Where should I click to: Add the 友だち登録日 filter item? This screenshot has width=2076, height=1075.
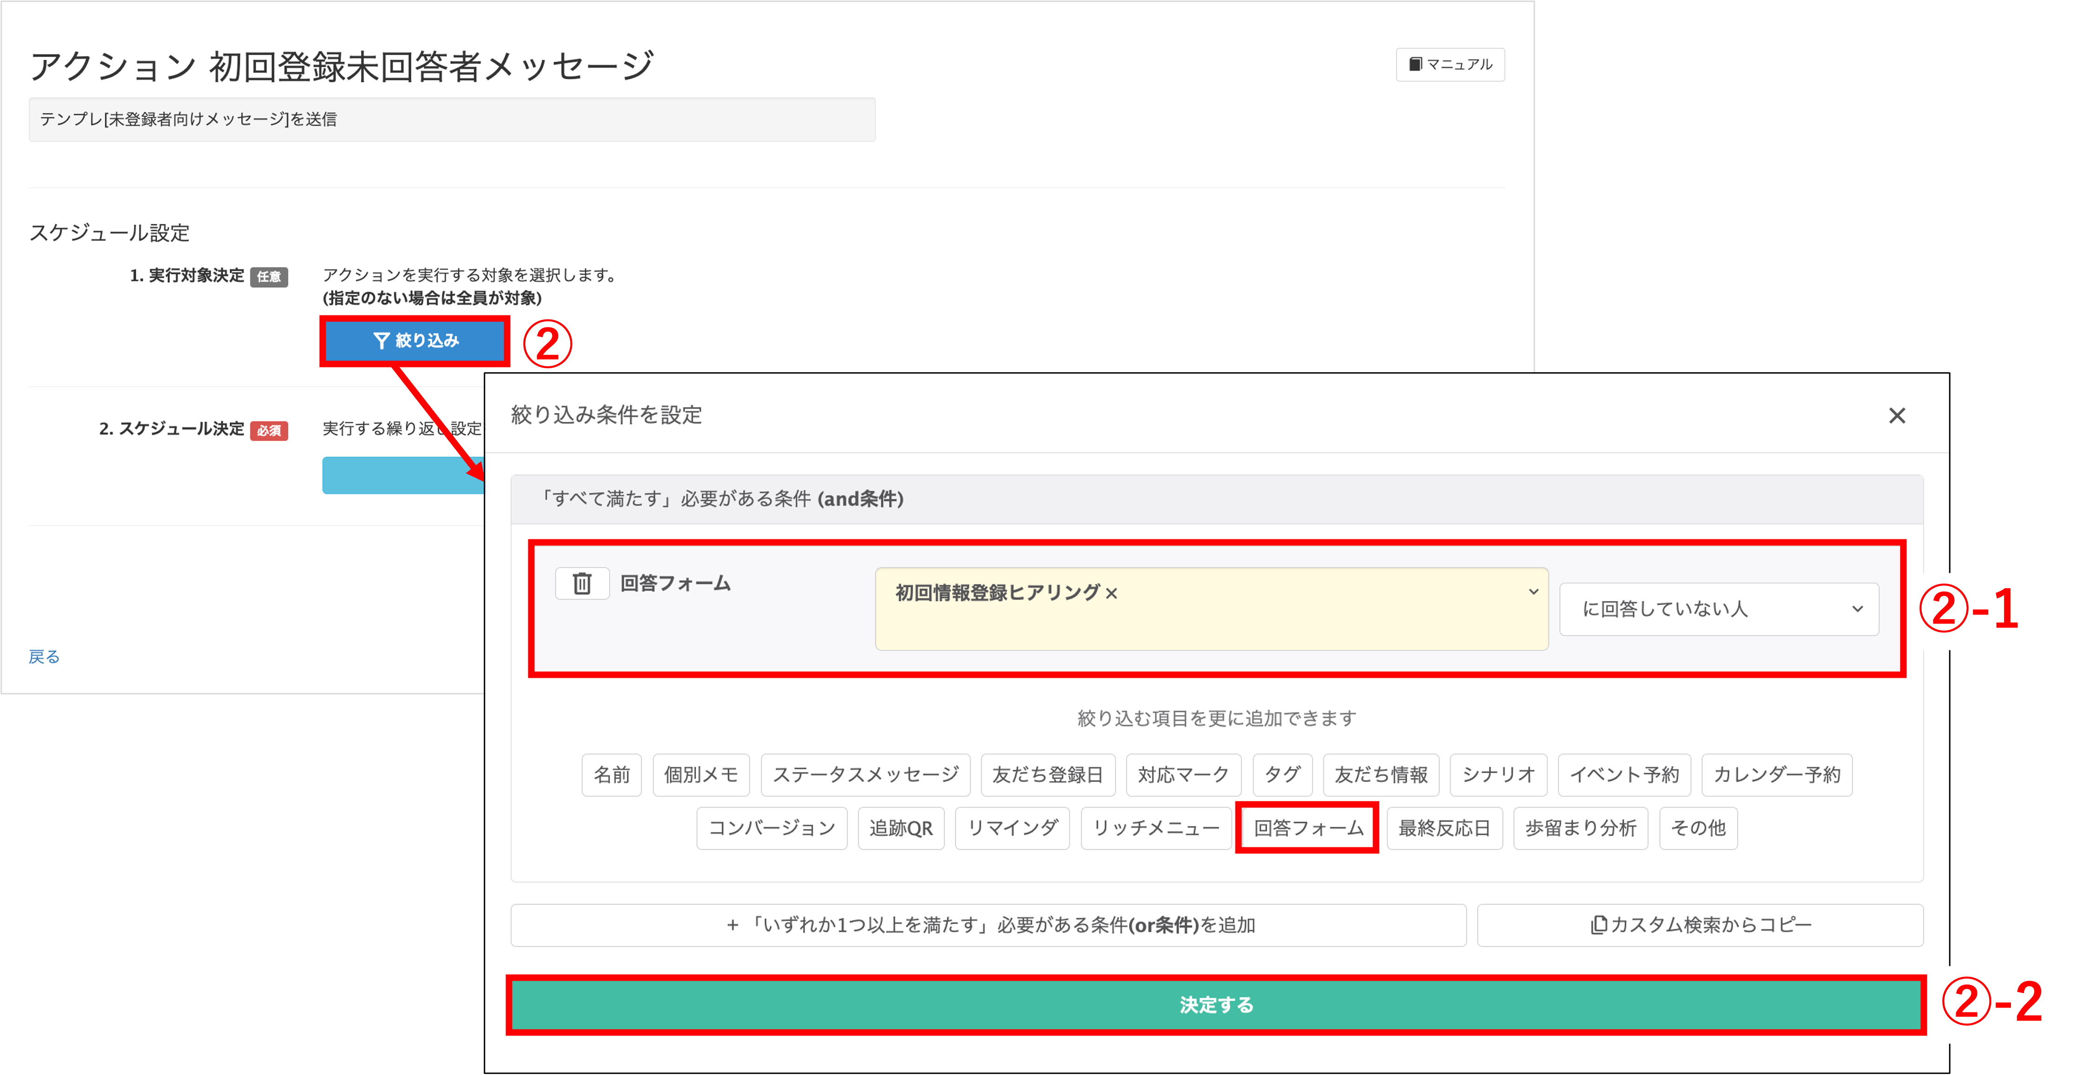(x=1048, y=775)
